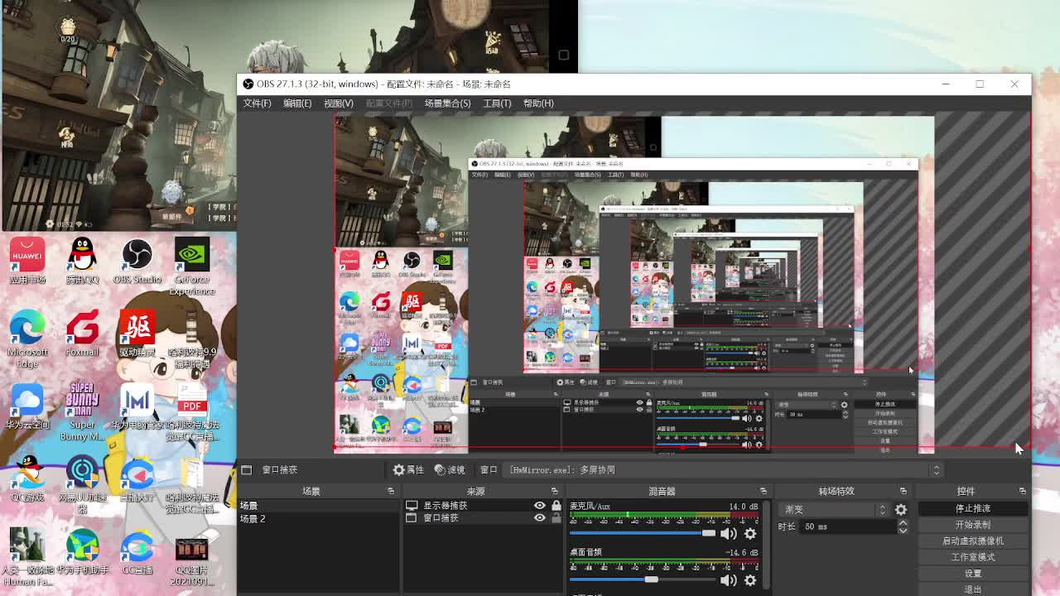The width and height of the screenshot is (1060, 596).
Task: Launch Super Bunny Man game icon
Action: [x=82, y=411]
